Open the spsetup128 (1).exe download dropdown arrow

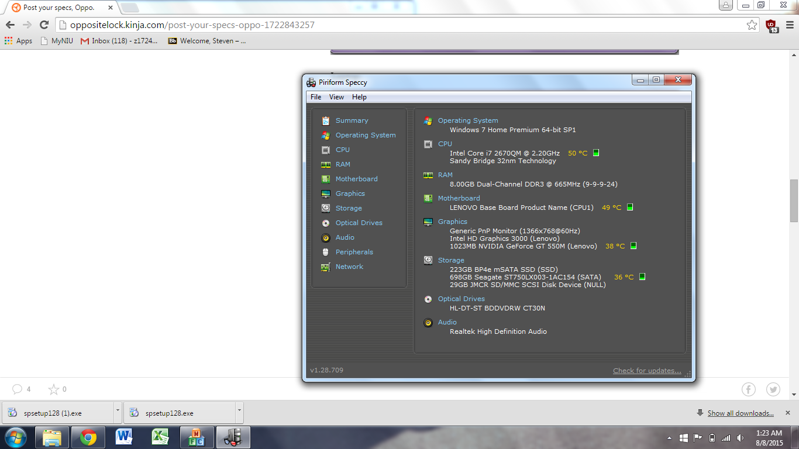pos(118,413)
